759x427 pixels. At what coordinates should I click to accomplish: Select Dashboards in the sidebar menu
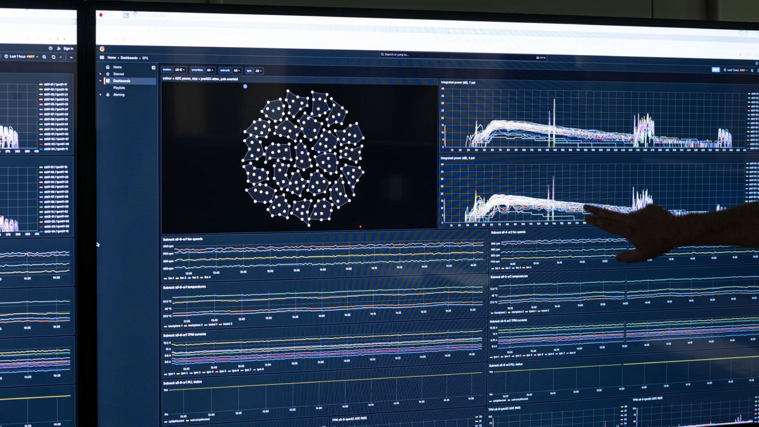coord(122,81)
